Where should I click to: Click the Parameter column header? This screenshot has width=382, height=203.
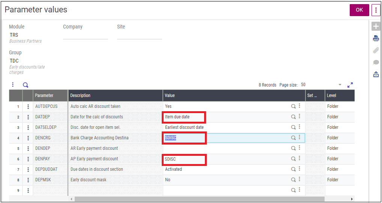point(50,96)
